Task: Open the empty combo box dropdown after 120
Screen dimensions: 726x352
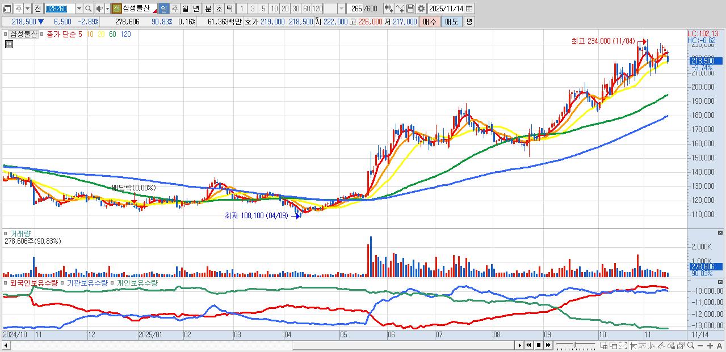Action: pyautogui.click(x=341, y=9)
